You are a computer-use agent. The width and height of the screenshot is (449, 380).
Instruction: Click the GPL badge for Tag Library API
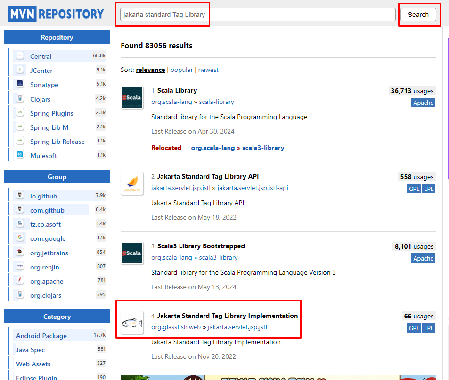coord(414,189)
